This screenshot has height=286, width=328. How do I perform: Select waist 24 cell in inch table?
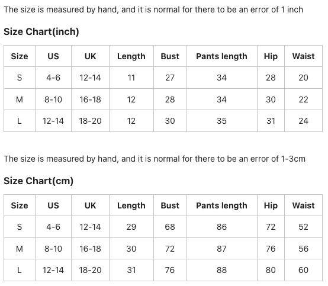(303, 121)
